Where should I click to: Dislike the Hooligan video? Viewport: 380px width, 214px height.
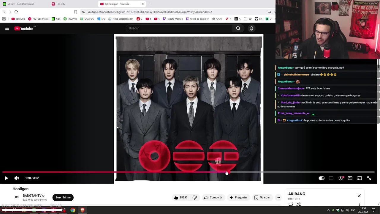[195, 197]
